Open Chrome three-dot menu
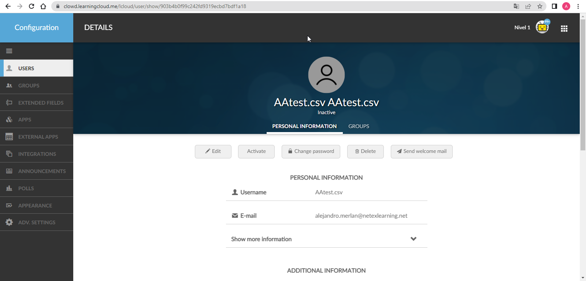 (x=578, y=6)
